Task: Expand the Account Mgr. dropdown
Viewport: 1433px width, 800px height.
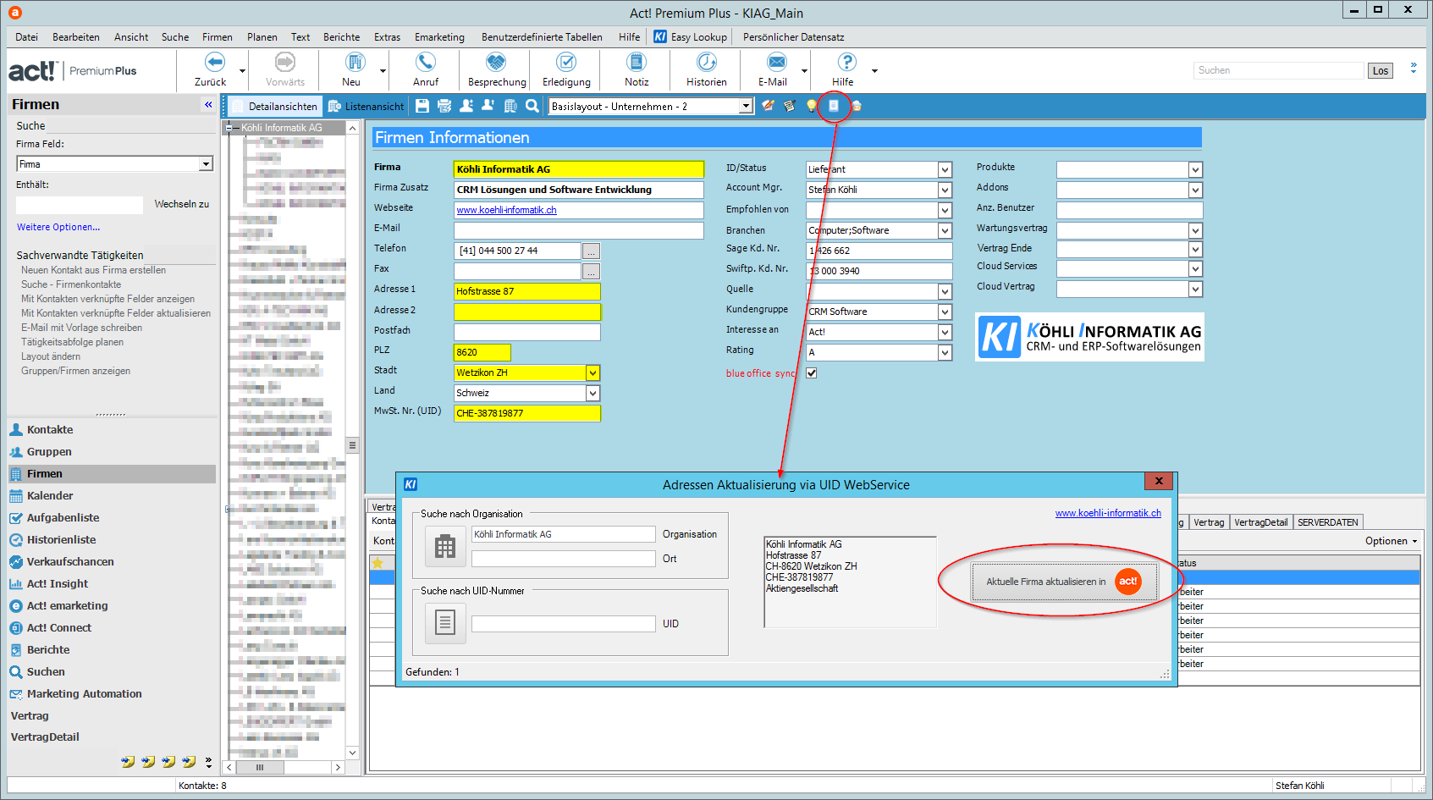Action: click(x=945, y=190)
